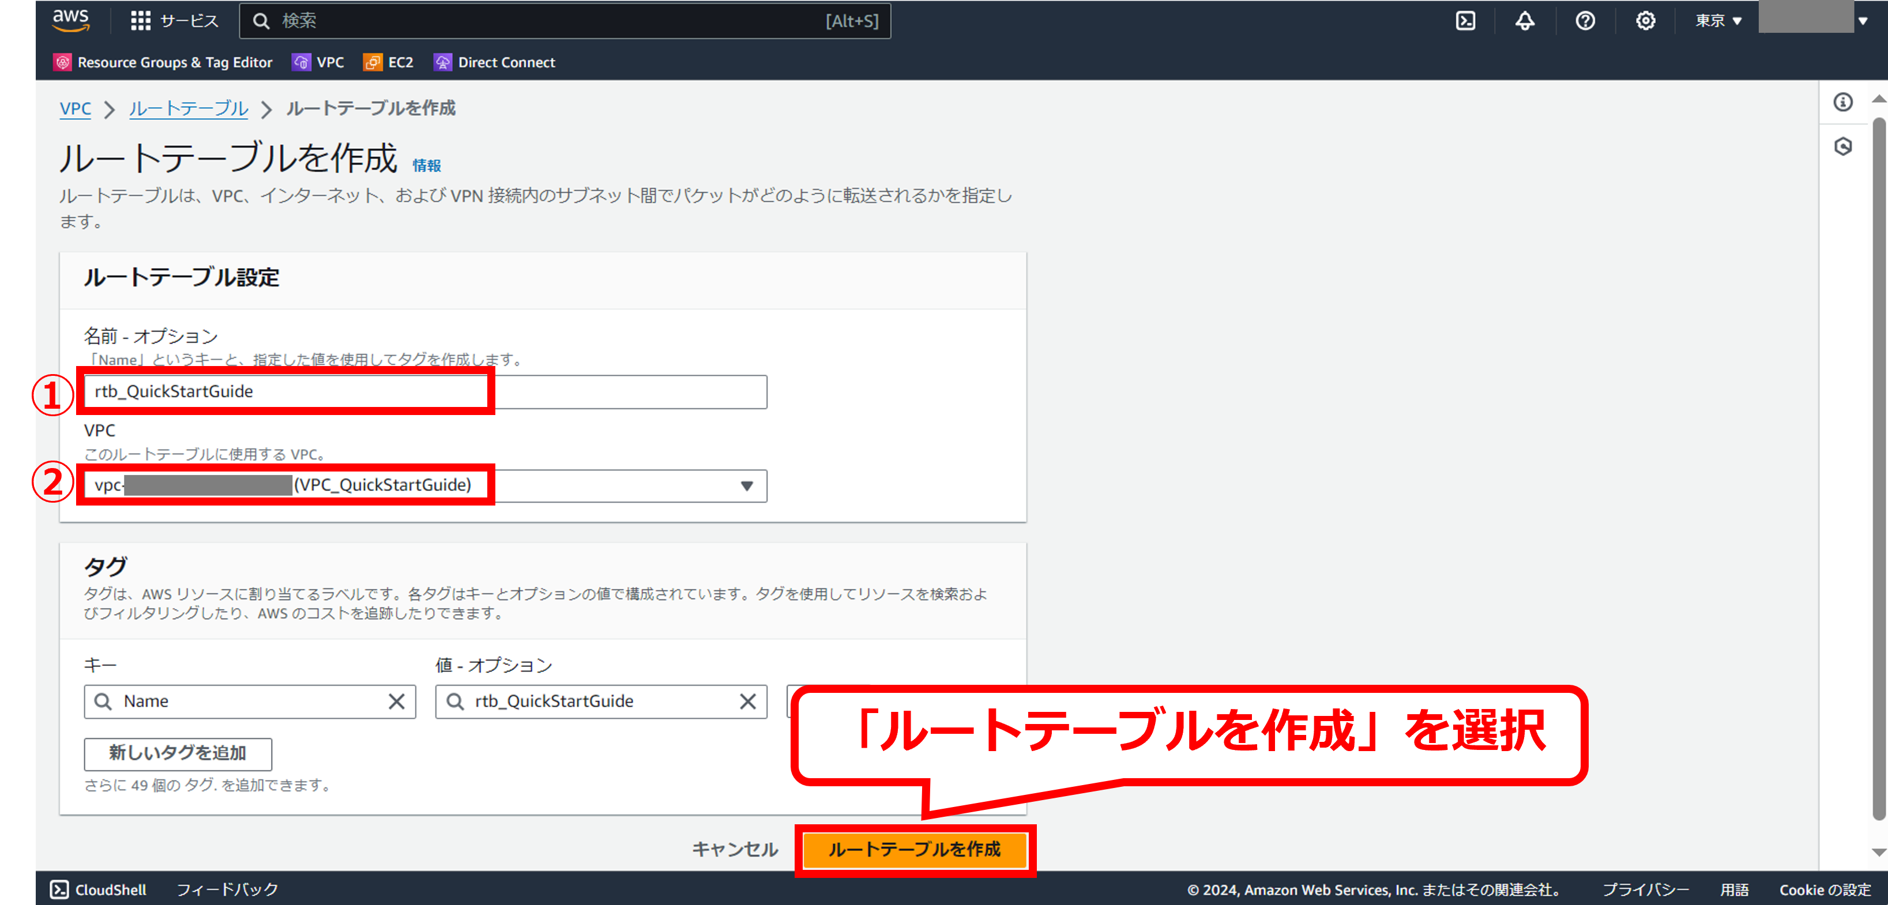This screenshot has width=1888, height=905.
Task: Open the services grid menu icon
Action: 140,21
